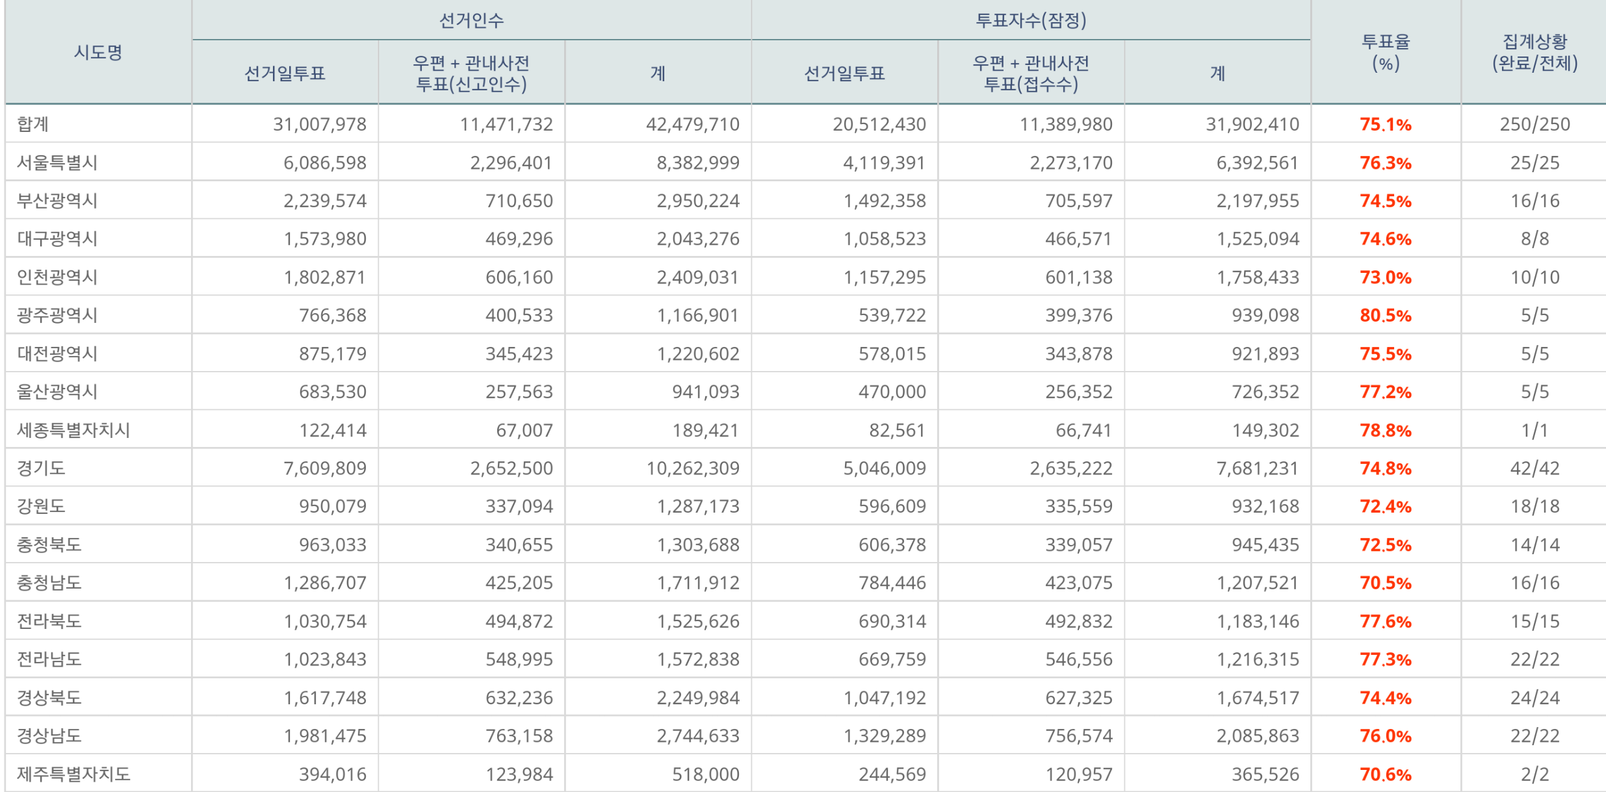
Task: Select the 서울특별시 row label
Action: tap(57, 162)
